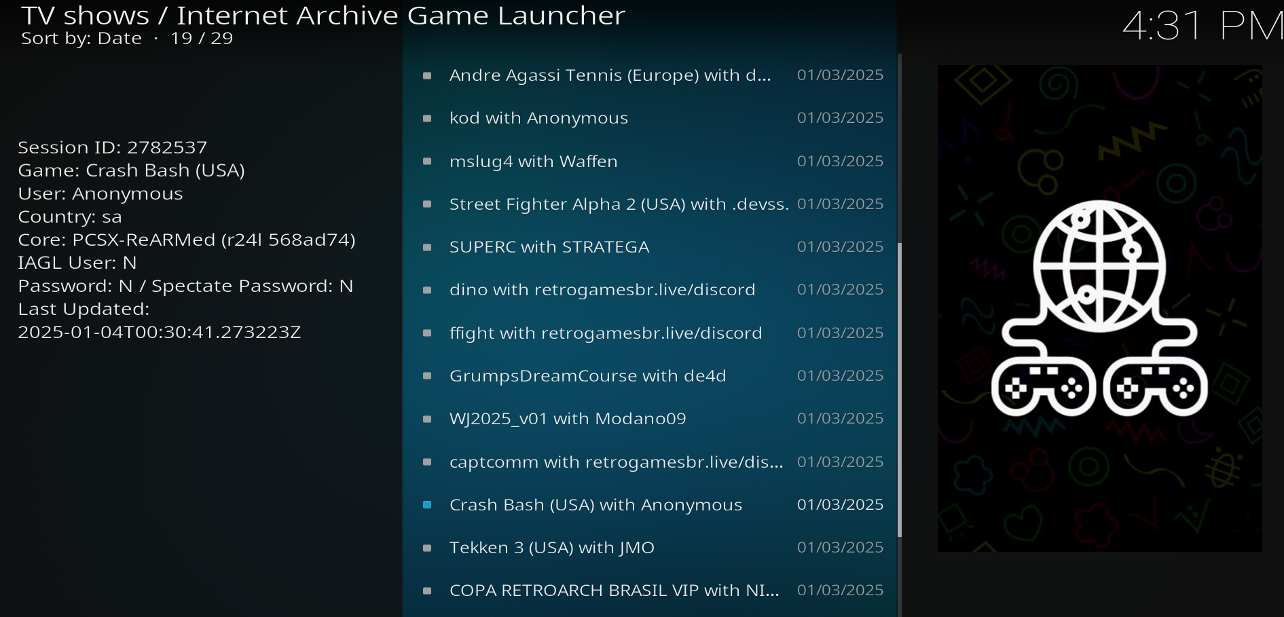Open Andre Agassi Tennis (Europe) session

[x=650, y=75]
